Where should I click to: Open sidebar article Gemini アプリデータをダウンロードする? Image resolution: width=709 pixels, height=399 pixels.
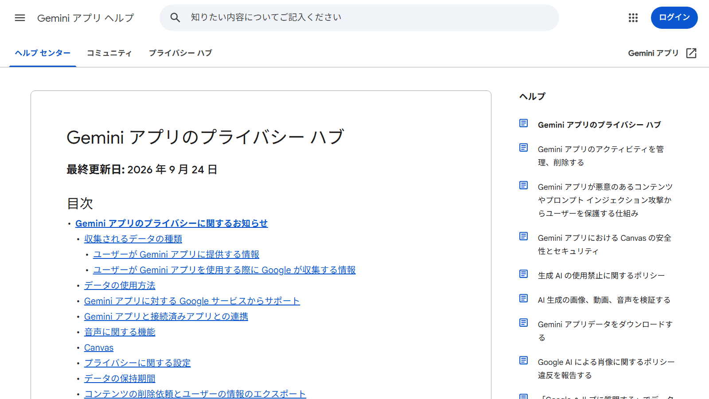[x=605, y=331]
